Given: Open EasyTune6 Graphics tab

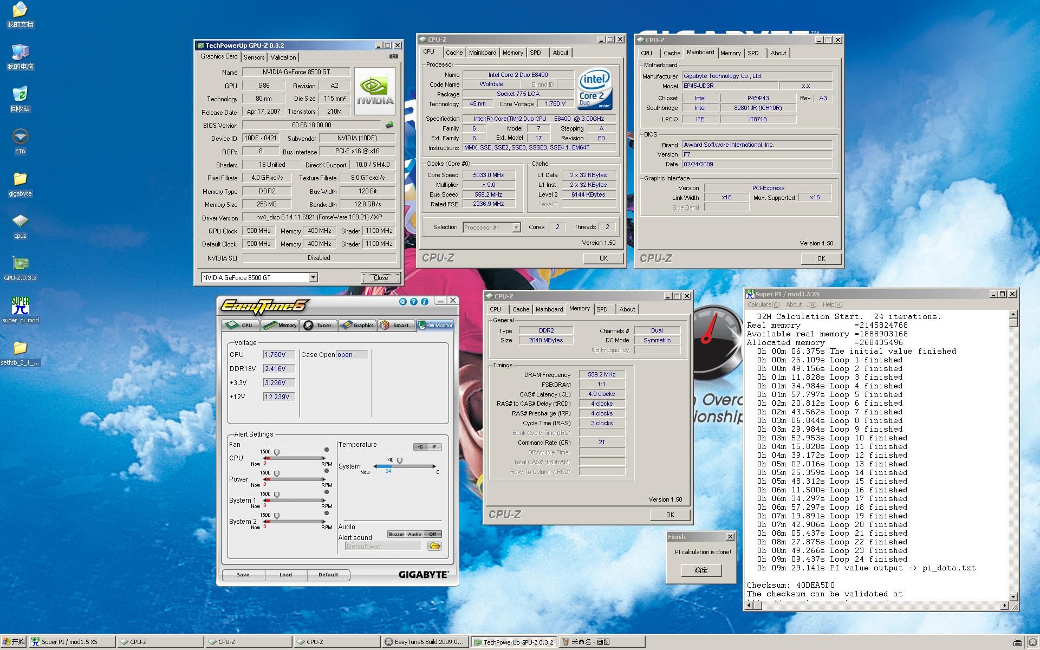Looking at the screenshot, I should pyautogui.click(x=357, y=325).
